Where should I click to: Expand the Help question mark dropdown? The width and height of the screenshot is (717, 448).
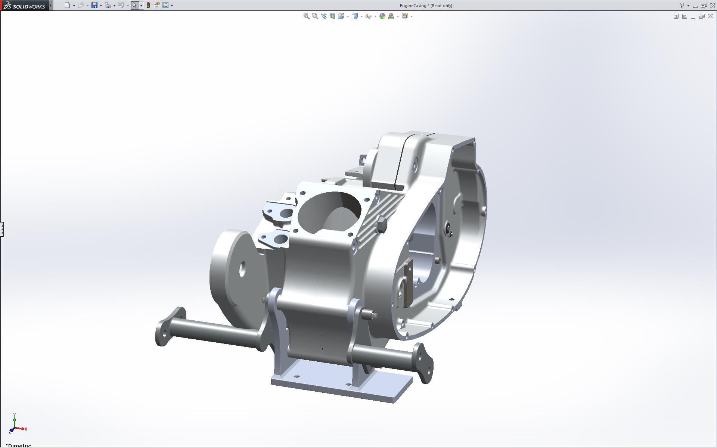click(x=688, y=6)
